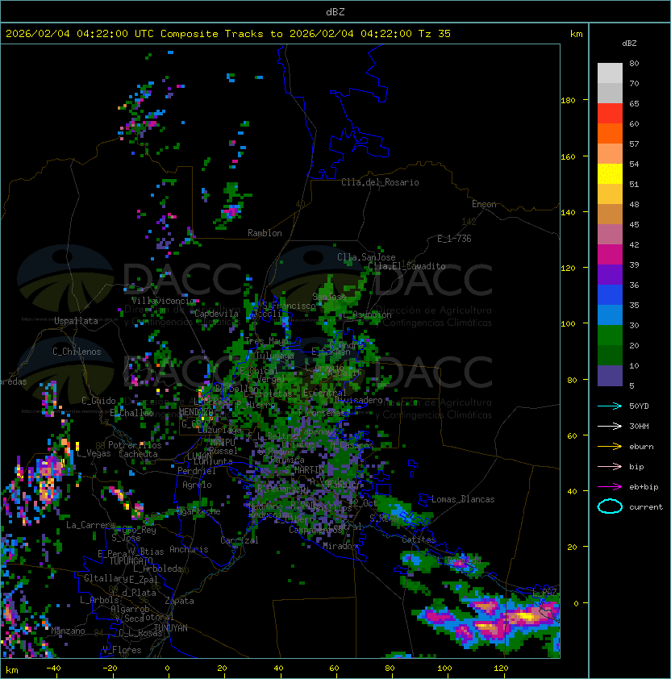Click the 'Clla.del_Rosario' map label
671x679 pixels.
(380, 183)
